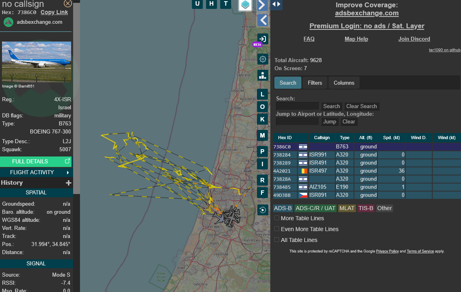Toggle the M map button
Screen dimensions: 461x292
tap(262, 135)
